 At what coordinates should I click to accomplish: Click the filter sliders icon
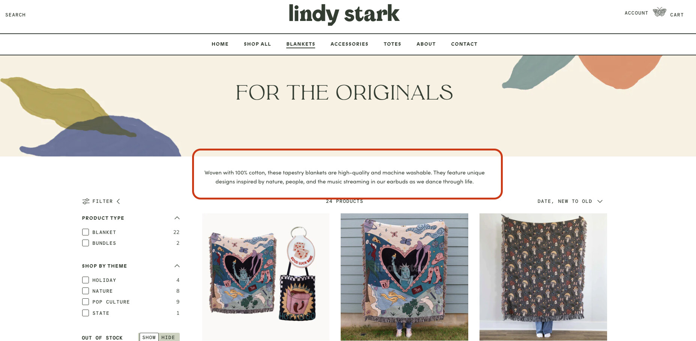(86, 201)
